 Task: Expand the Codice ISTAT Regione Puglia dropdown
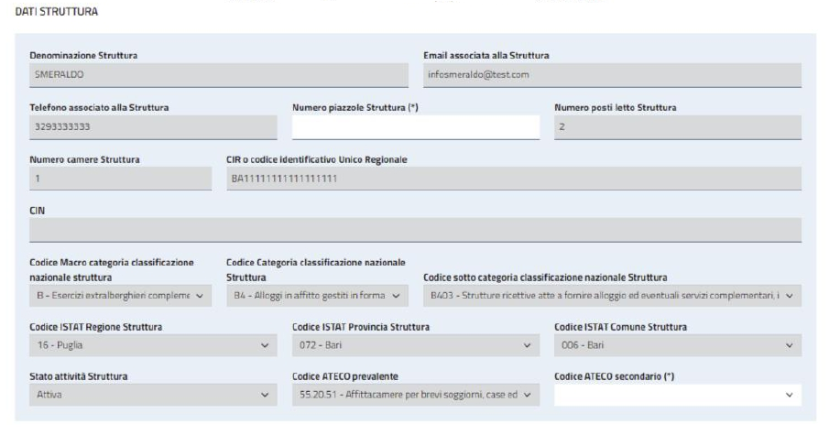[153, 345]
